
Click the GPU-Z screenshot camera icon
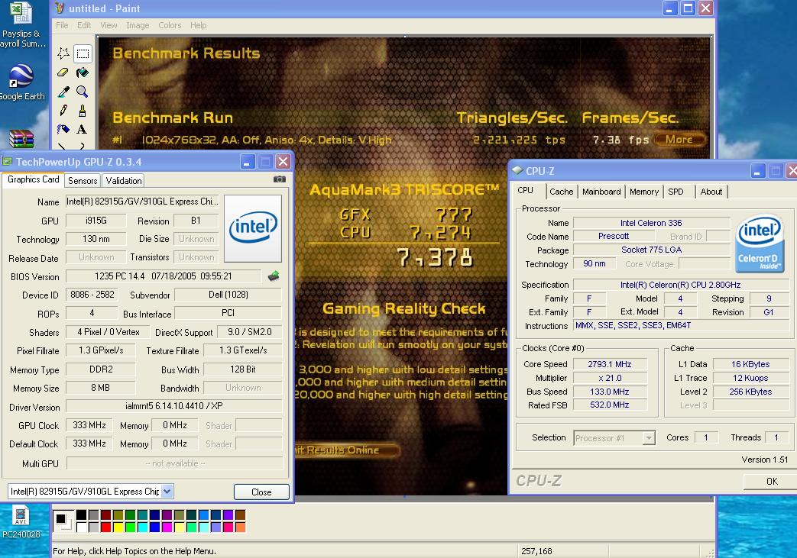click(x=280, y=179)
